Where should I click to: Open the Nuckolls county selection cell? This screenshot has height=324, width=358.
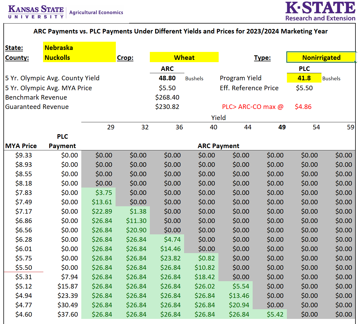(79, 58)
